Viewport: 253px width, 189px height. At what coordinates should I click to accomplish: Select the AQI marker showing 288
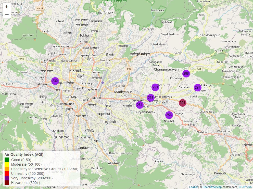[186, 74]
